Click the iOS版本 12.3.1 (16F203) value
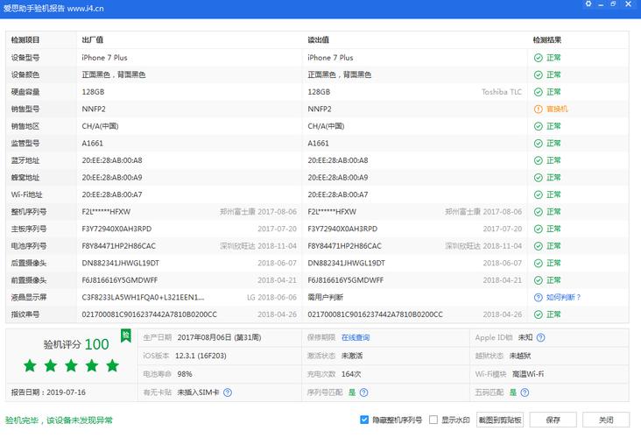The image size is (641, 438). point(201,356)
